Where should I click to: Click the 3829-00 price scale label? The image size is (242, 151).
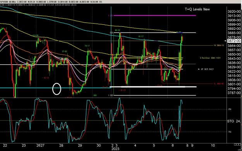click(x=234, y=67)
